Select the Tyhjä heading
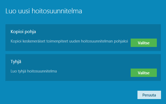Screen dimensions: 166x104 click(16, 62)
